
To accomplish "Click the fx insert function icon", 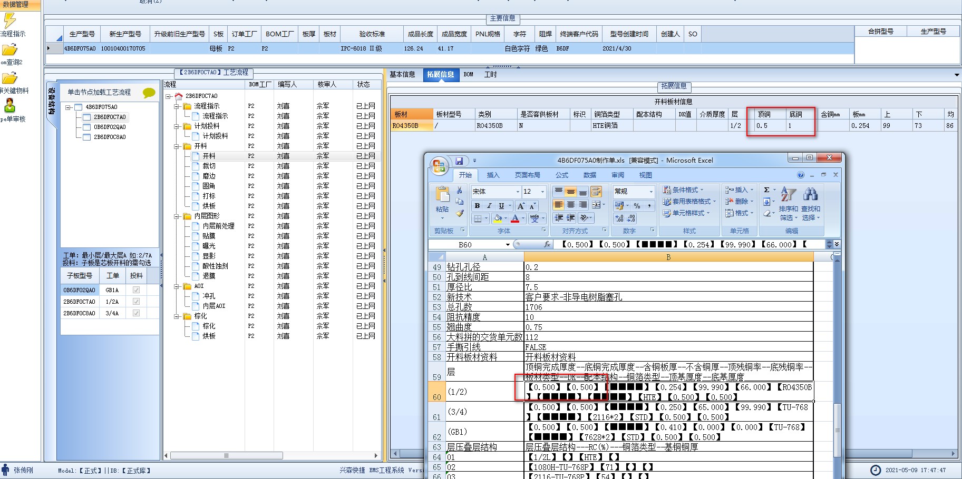I will pyautogui.click(x=547, y=244).
